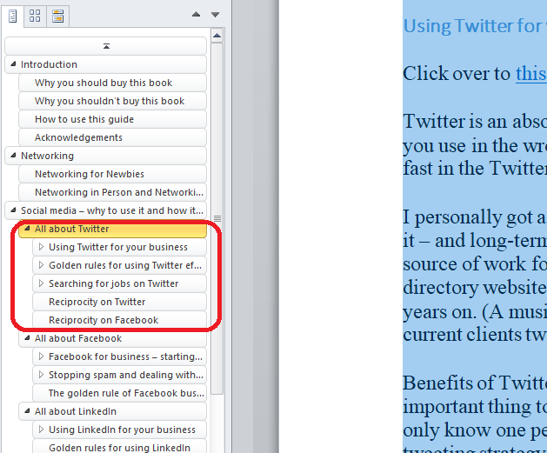
Task: Go to next heading with down arrow
Action: point(215,15)
